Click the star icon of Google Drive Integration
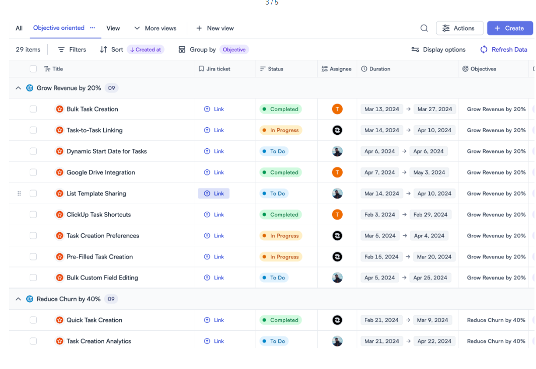 59,172
